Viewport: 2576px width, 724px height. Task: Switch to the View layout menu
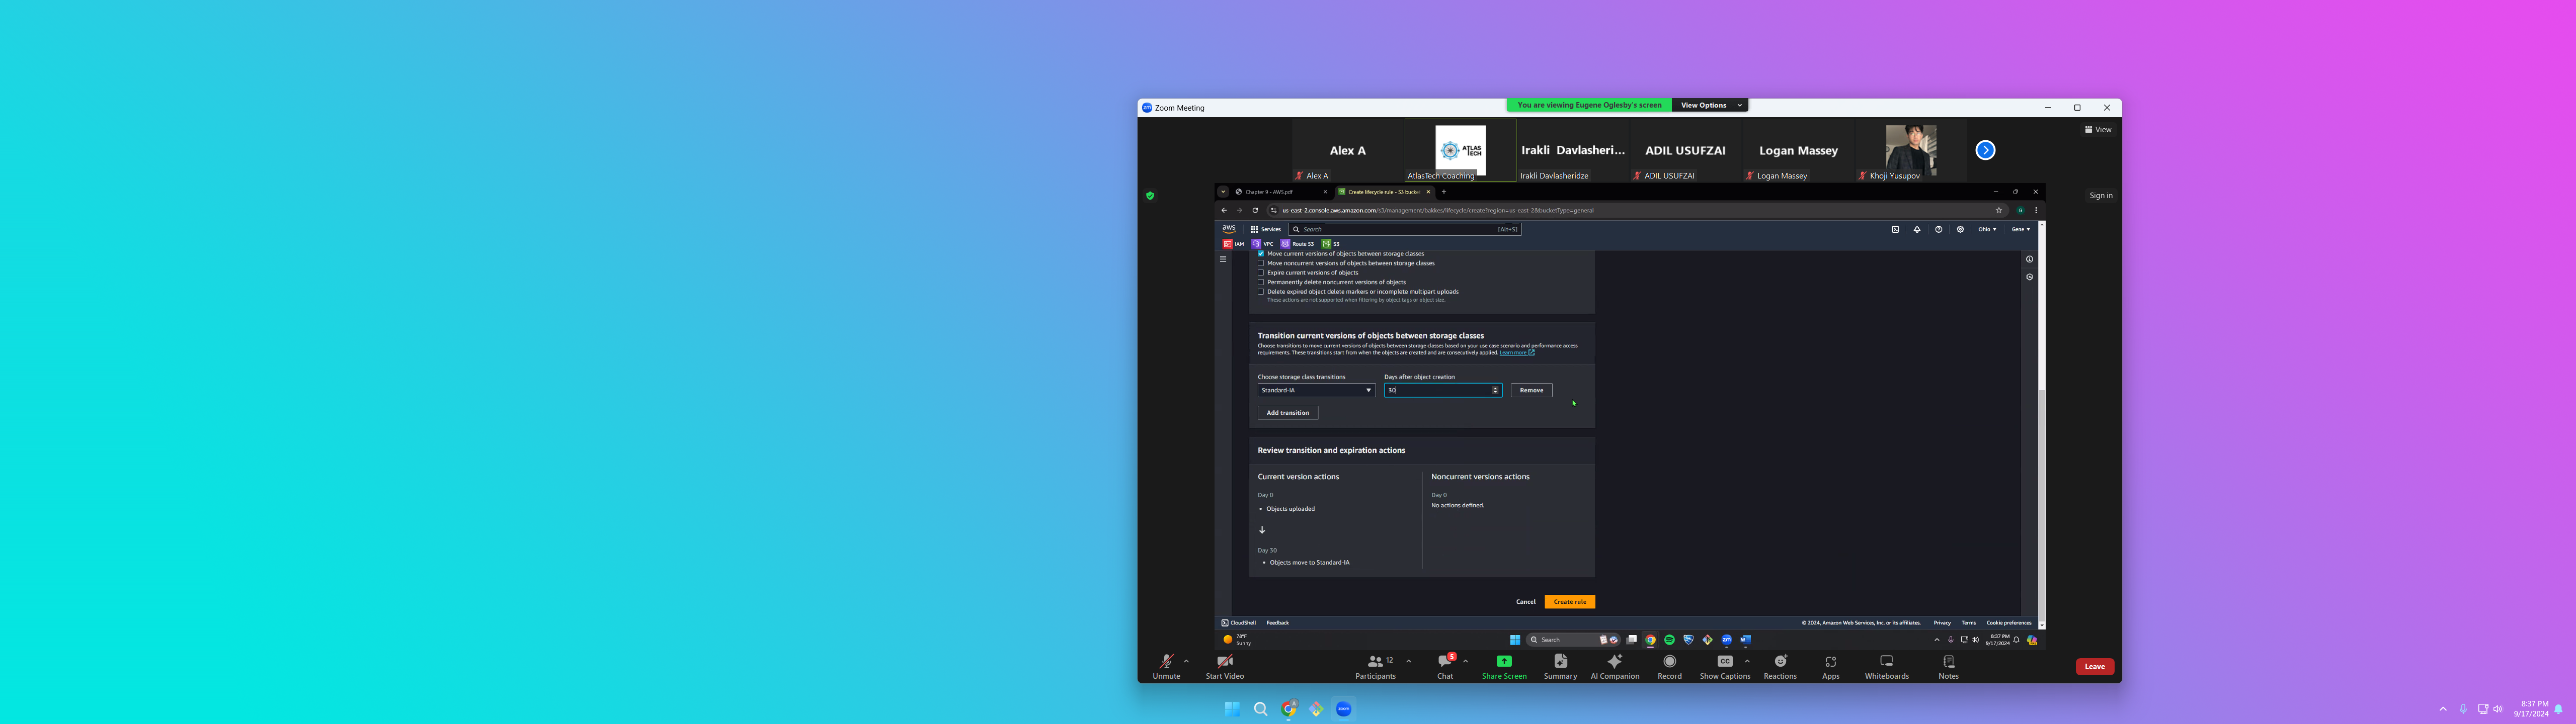(x=2098, y=130)
